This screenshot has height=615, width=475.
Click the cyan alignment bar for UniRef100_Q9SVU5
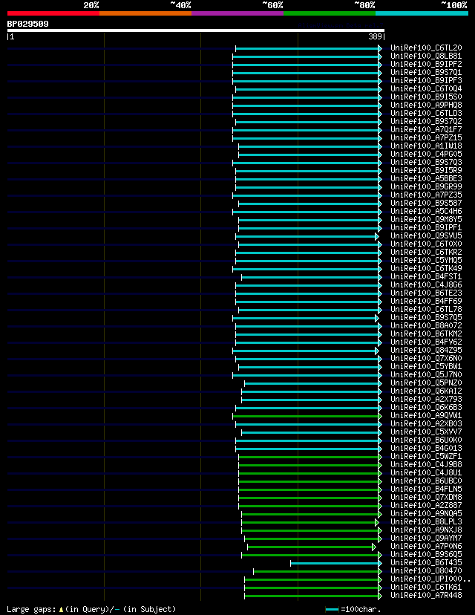pos(305,236)
